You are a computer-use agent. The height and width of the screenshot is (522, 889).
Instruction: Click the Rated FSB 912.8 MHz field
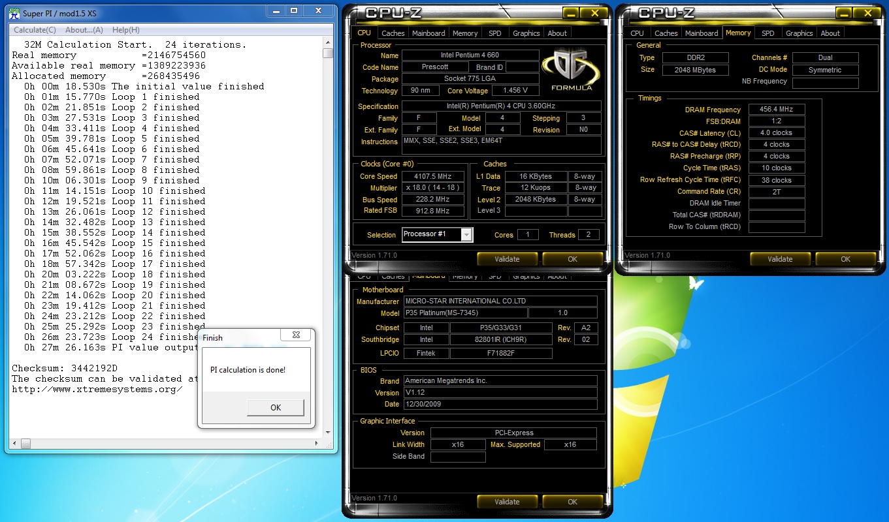(432, 211)
